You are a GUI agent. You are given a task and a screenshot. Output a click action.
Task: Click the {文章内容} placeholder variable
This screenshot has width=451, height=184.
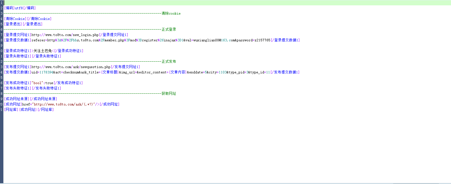[178, 72]
